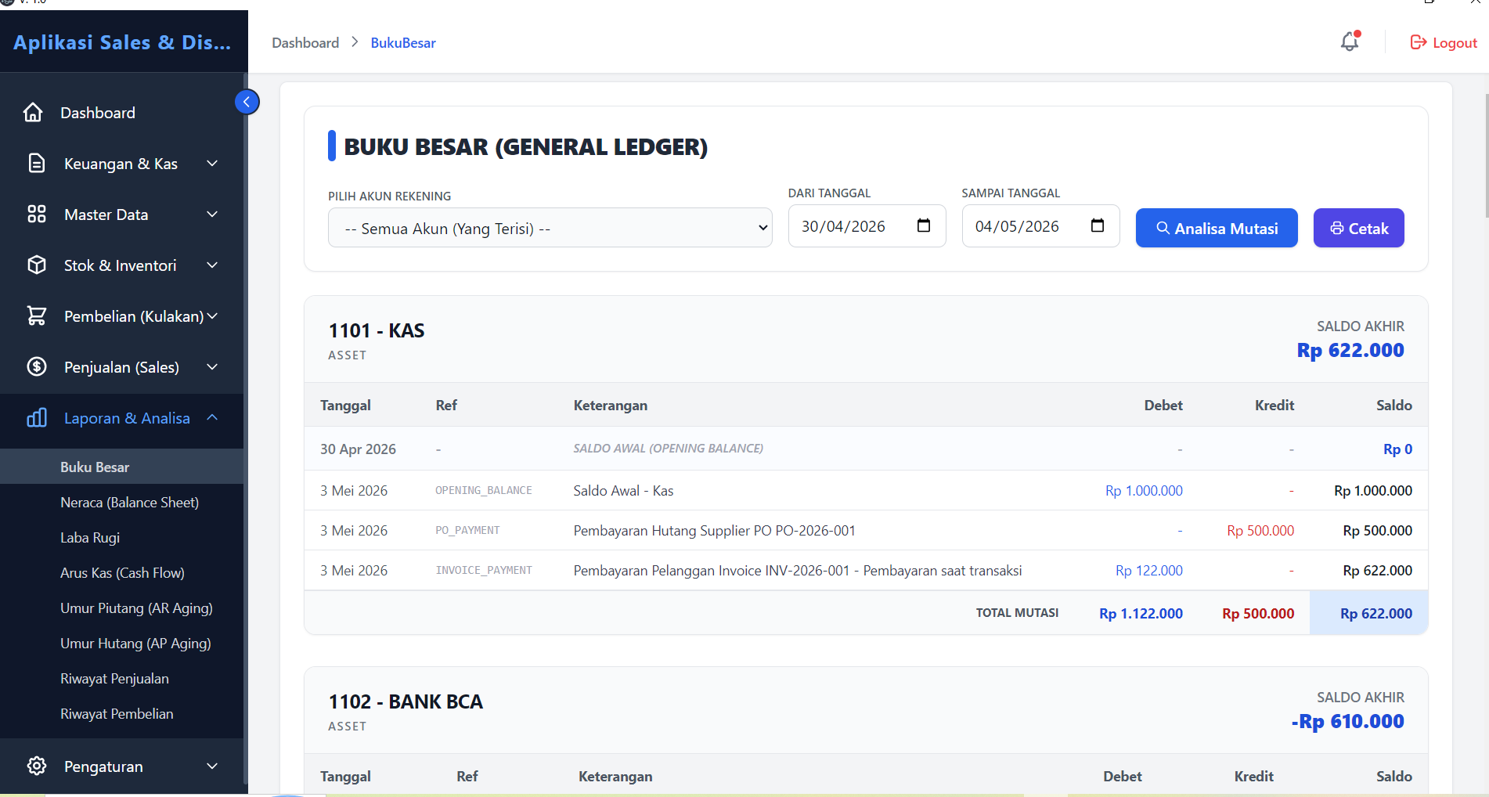The image size is (1489, 797).
Task: Open Arus Kas (Cash Flow) report
Action: point(121,572)
